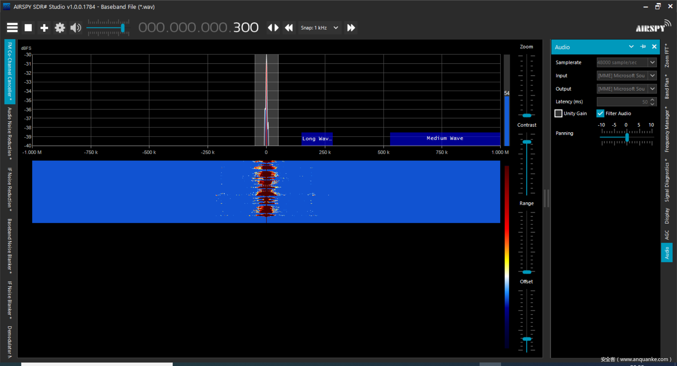This screenshot has width=677, height=366.
Task: Click the blue signal level meter bar
Action: click(507, 121)
